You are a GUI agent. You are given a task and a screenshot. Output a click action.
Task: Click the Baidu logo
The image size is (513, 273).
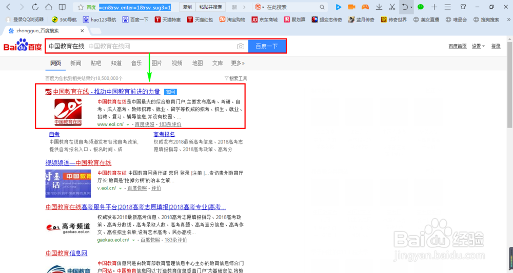click(x=23, y=46)
